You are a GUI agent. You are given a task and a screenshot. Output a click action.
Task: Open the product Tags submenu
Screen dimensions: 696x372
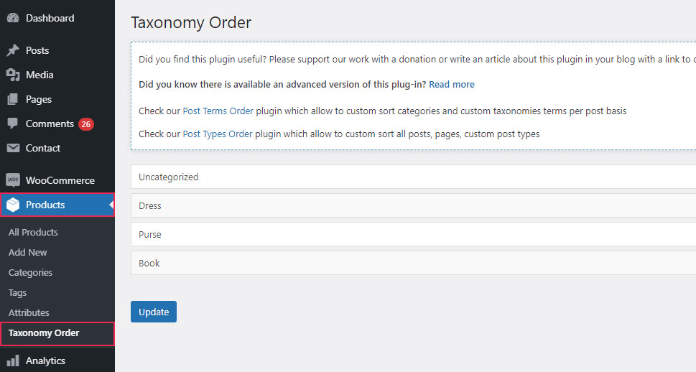(18, 292)
